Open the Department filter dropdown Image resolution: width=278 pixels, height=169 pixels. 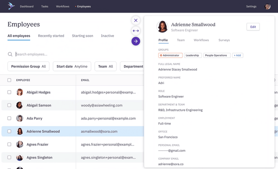click(132, 66)
